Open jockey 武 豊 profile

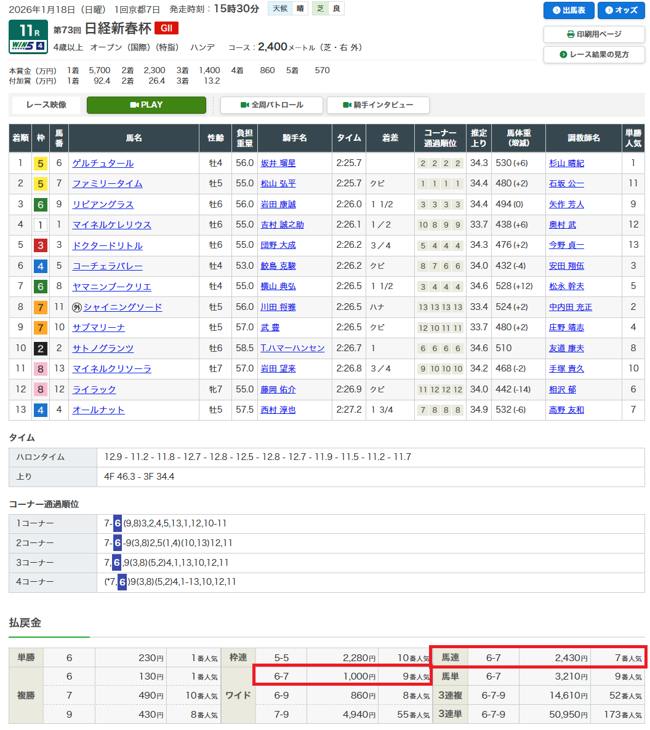tap(270, 328)
